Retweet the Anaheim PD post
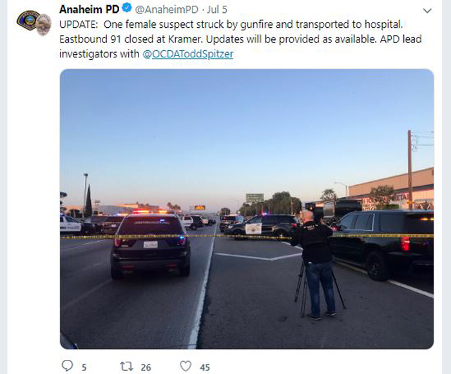 pos(126,366)
